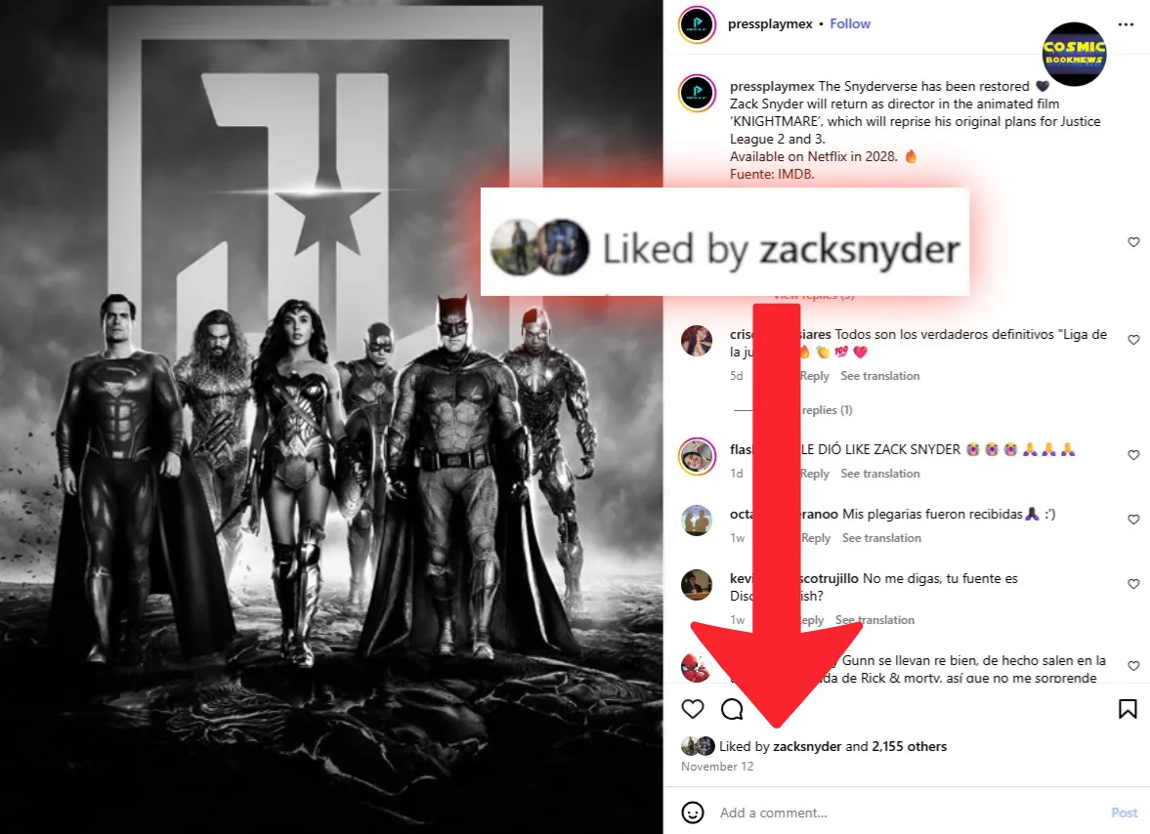Viewport: 1150px width, 834px height.
Task: Click the pressplaymex avatar beside the caption
Action: click(696, 93)
